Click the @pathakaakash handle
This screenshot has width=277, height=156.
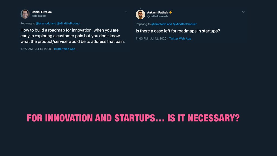(158, 16)
